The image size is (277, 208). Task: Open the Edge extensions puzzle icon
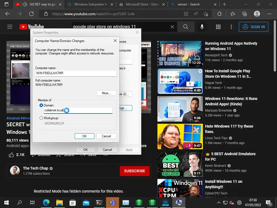click(219, 14)
